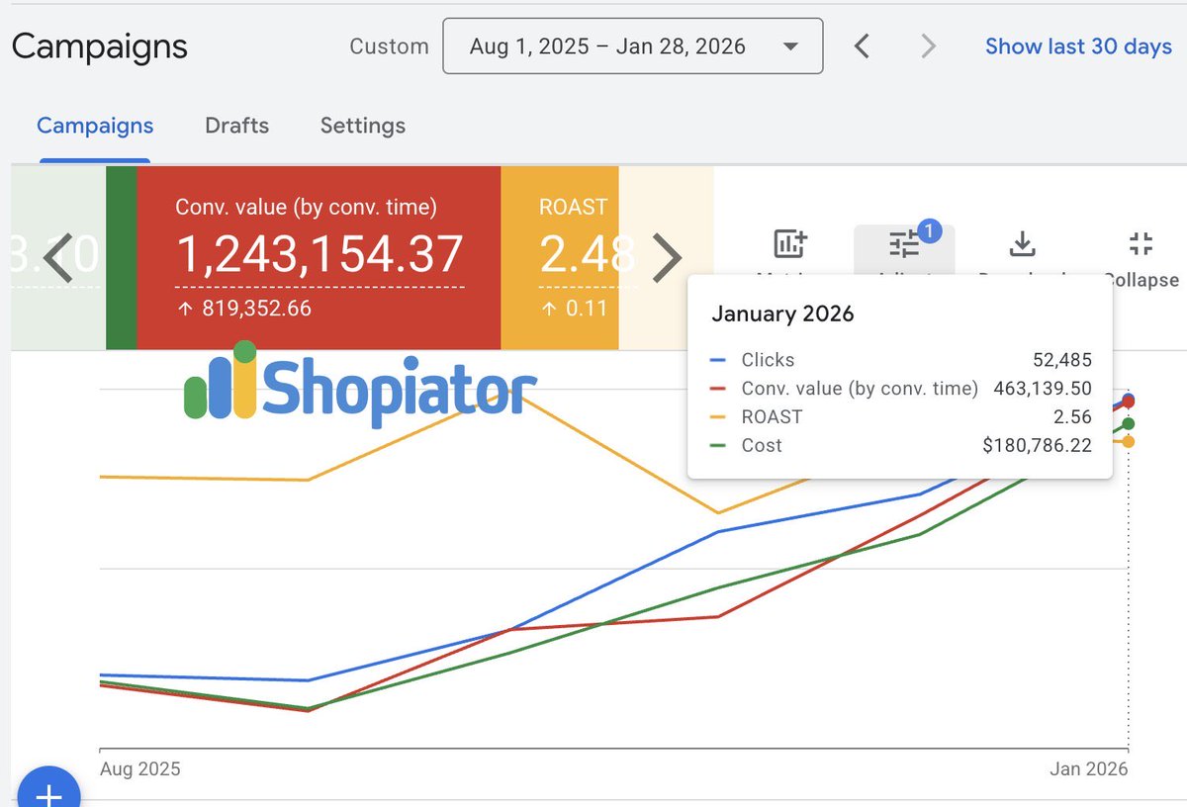The height and width of the screenshot is (807, 1187).
Task: Open the Adjust settings icon with badge 1
Action: point(906,244)
